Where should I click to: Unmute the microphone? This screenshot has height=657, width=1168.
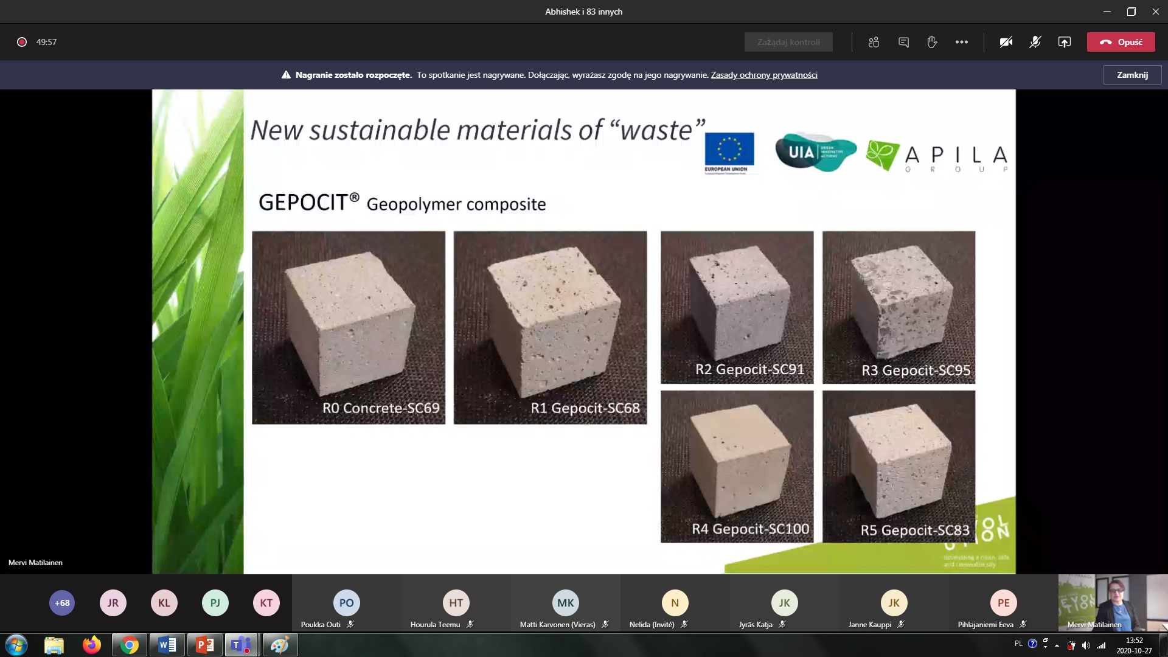pos(1035,42)
